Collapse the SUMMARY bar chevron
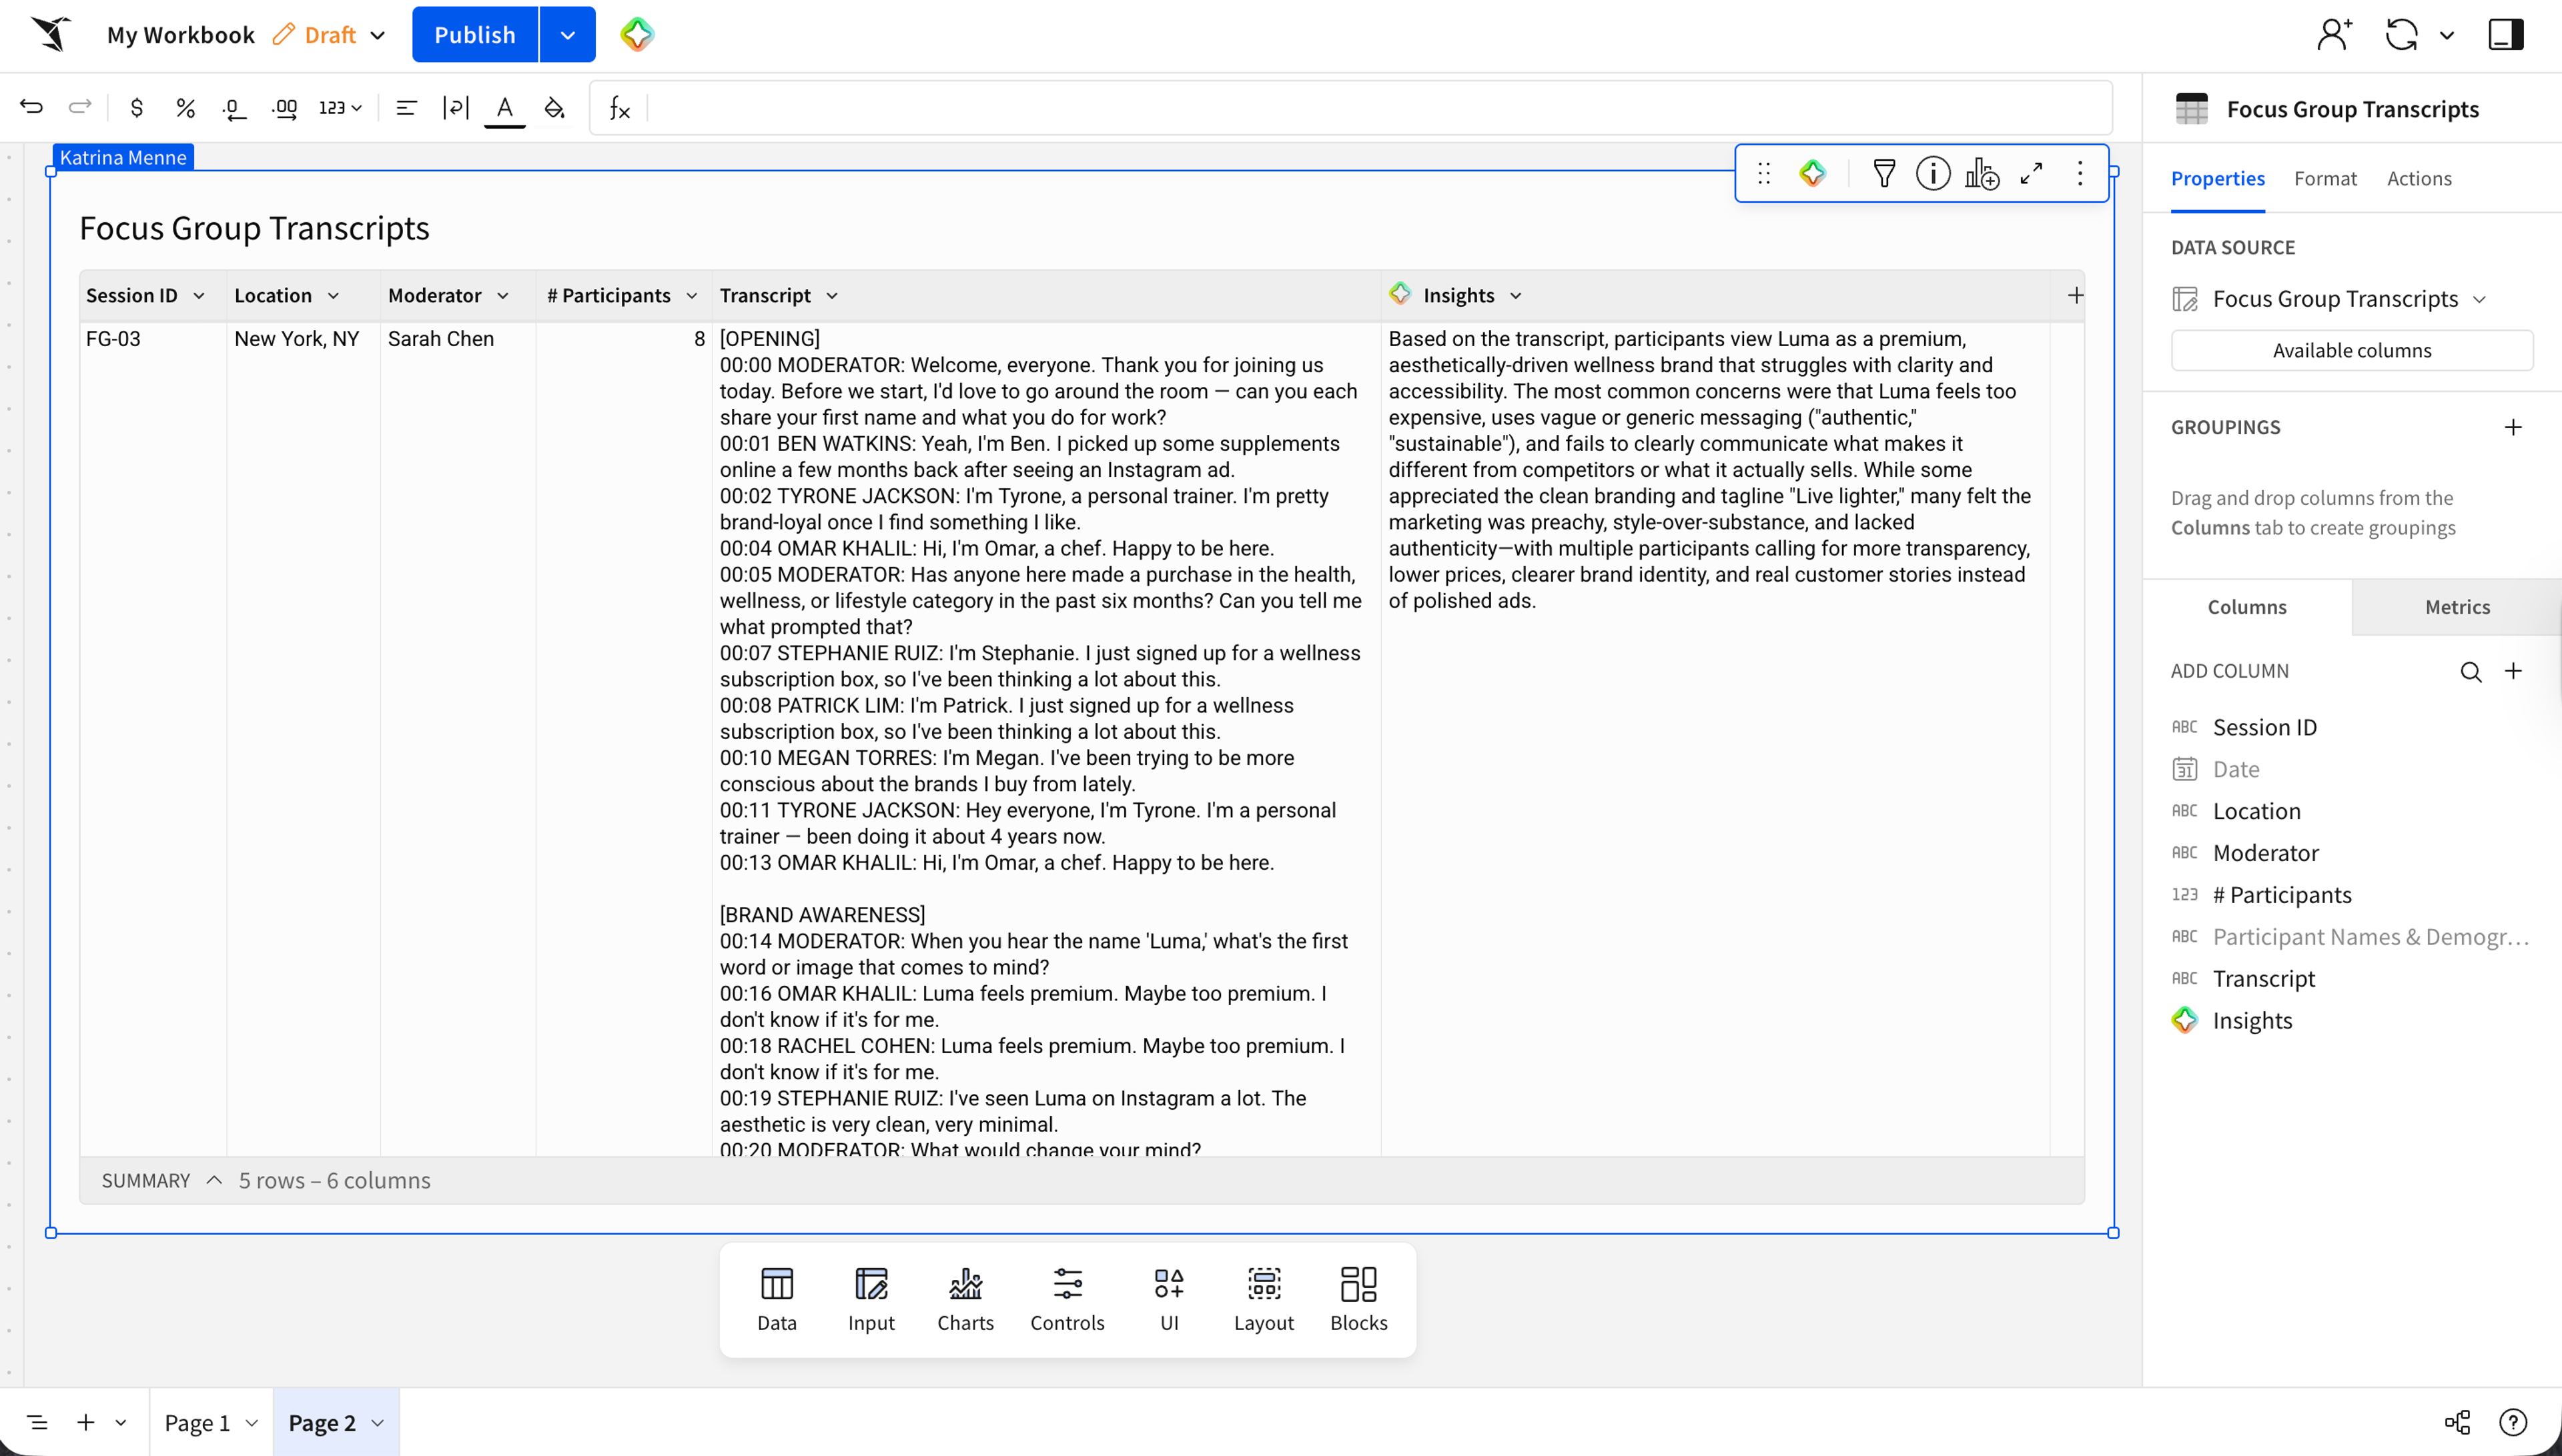 coord(214,1180)
